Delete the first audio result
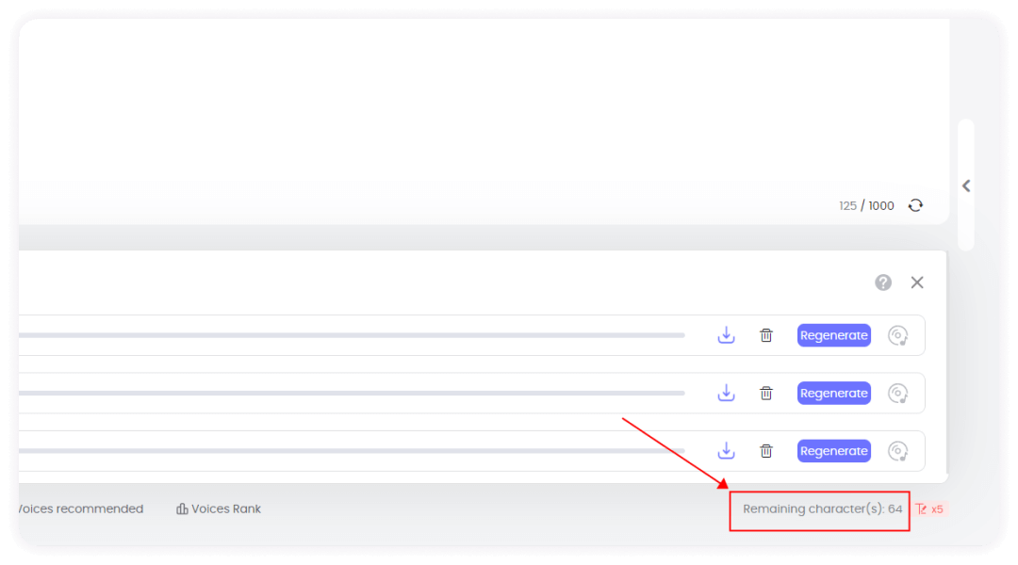This screenshot has height=565, width=1018. (766, 335)
